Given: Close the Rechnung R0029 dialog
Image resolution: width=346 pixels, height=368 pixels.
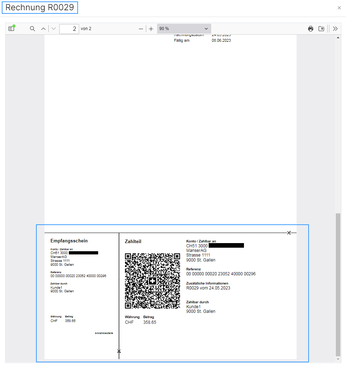Looking at the screenshot, I should coord(339,8).
